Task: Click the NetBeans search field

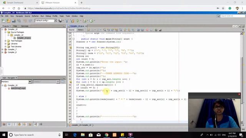Action: click(x=233, y=16)
